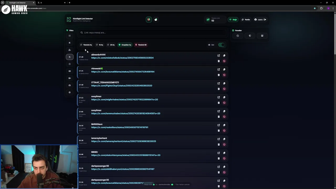Close the X browser tab

pos(65,3)
